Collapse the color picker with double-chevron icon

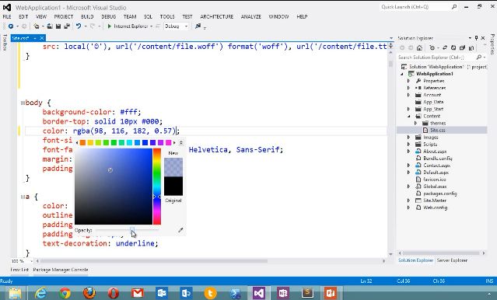[x=180, y=143]
